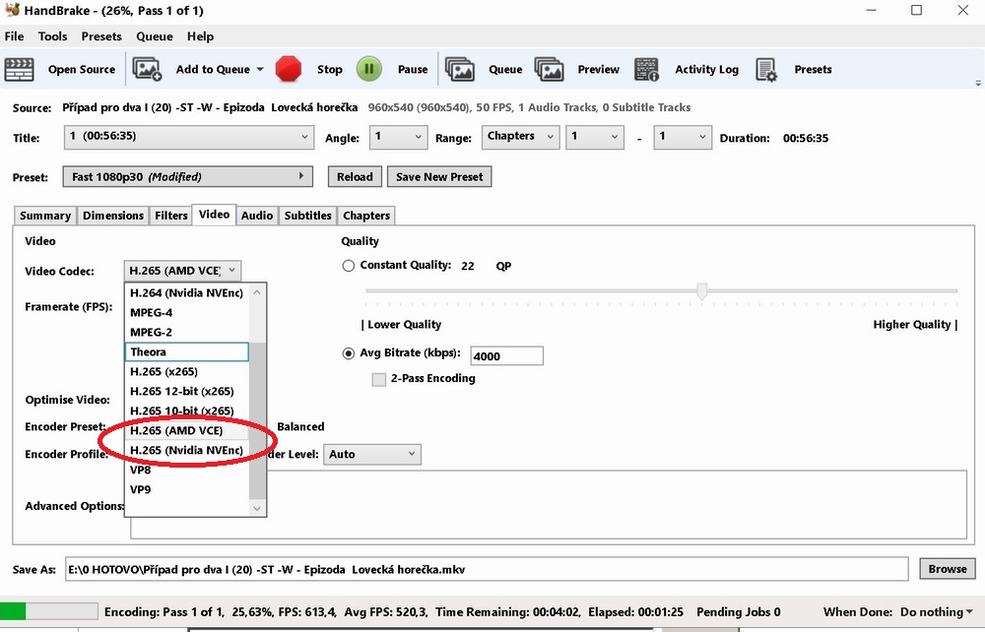Open the start chapter dropdown
The height and width of the screenshot is (632, 985).
click(x=595, y=137)
